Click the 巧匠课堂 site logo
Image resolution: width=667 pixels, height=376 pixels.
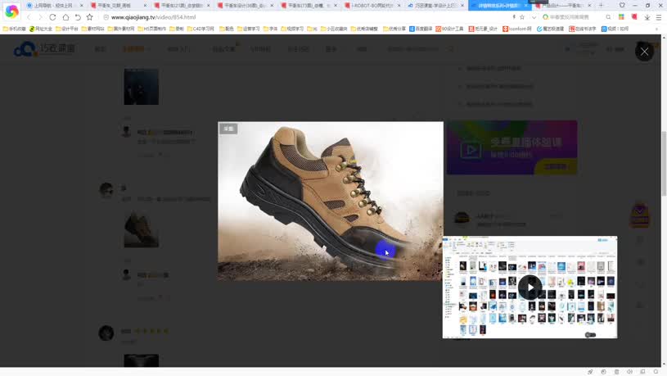point(45,49)
